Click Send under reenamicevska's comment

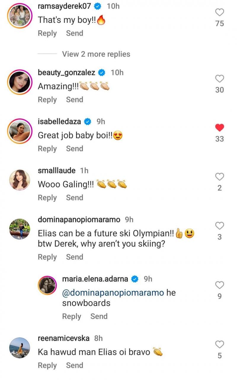[x=74, y=365]
